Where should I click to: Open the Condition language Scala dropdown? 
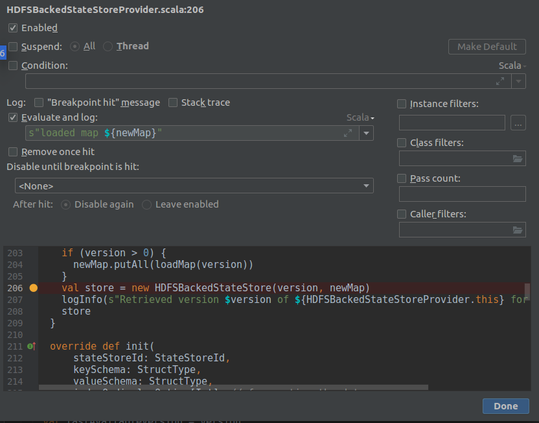point(512,66)
